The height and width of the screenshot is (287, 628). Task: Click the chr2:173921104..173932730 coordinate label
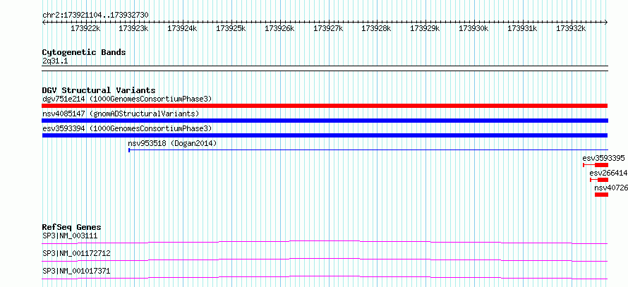pyautogui.click(x=95, y=15)
